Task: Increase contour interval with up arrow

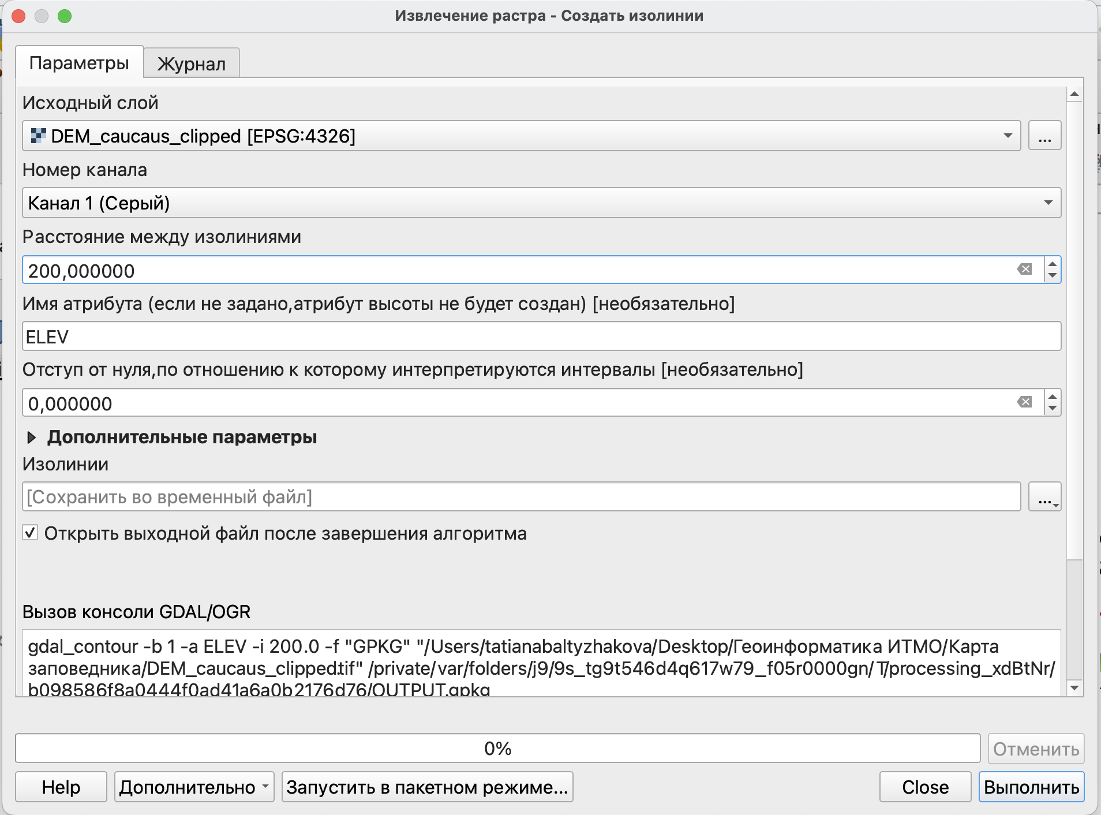Action: [1053, 264]
